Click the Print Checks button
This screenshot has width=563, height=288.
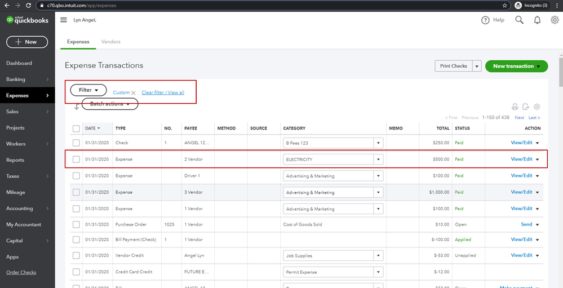(454, 66)
